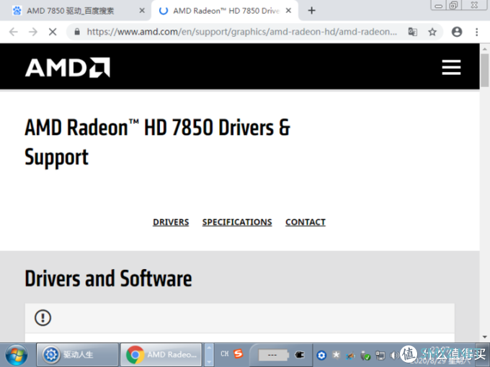Bookmark this page with the star icon

pyautogui.click(x=432, y=32)
